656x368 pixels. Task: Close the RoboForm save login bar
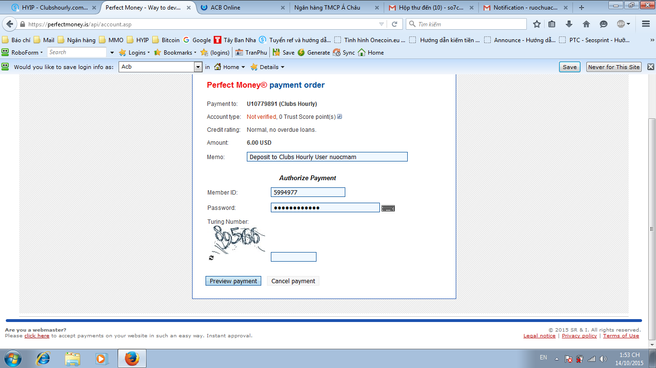[651, 67]
